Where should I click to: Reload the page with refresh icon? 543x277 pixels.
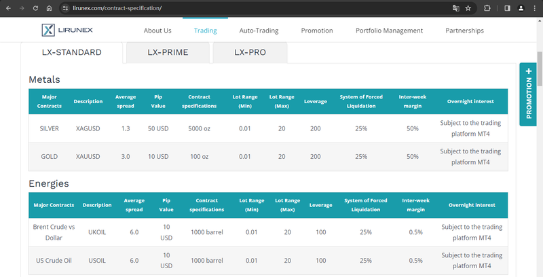point(35,8)
